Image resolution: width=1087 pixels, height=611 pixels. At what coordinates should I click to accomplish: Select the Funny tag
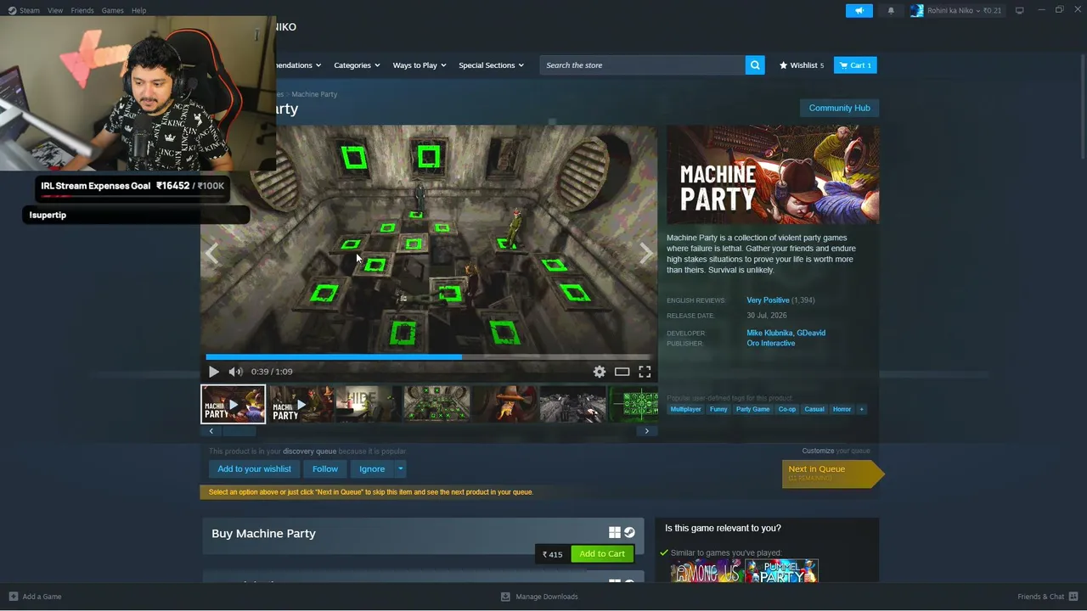coord(718,409)
